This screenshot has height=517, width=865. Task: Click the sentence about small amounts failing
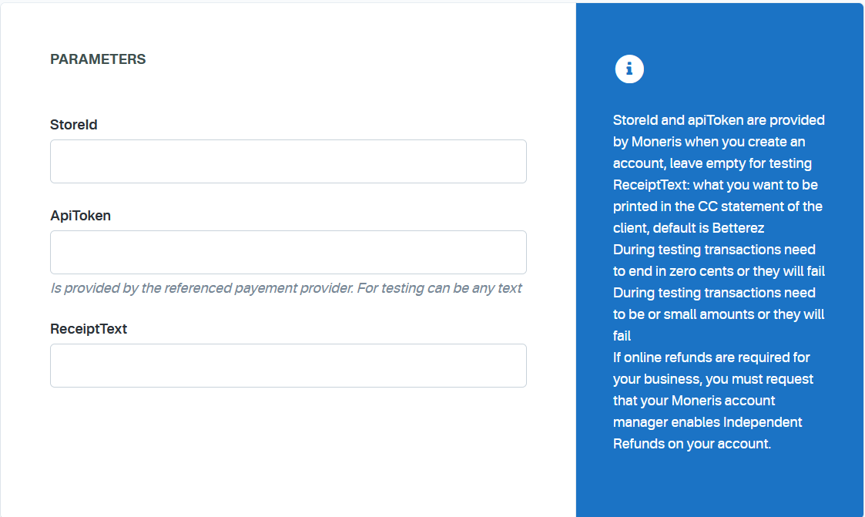[718, 314]
